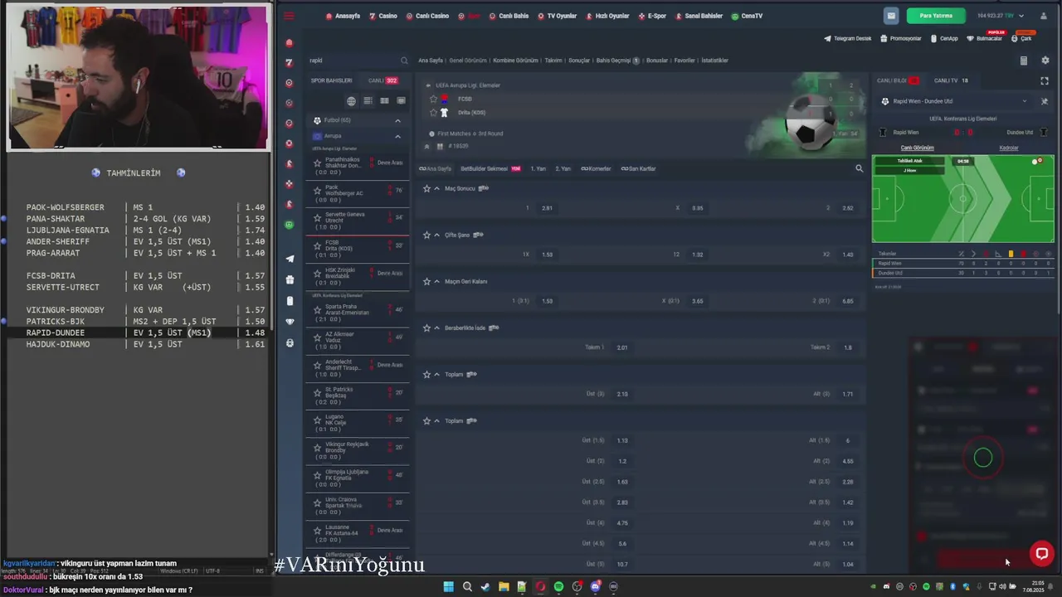Select the list view icon beside the globe
The height and width of the screenshot is (597, 1062).
click(368, 101)
